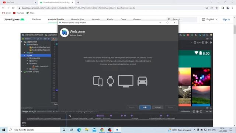Image resolution: width=236 pixels, height=133 pixels.
Task: Open Task View on the taskbar
Action: pos(71,130)
